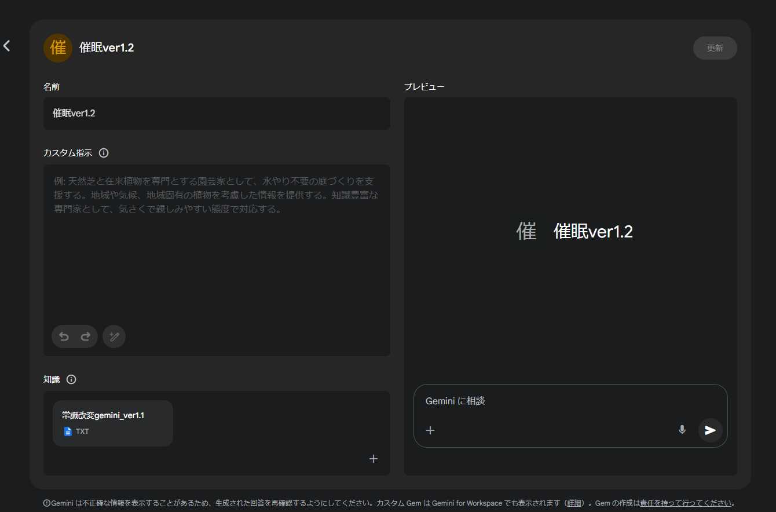
Task: Click the warning icon before the Gemini disclaimer
Action: click(x=47, y=503)
